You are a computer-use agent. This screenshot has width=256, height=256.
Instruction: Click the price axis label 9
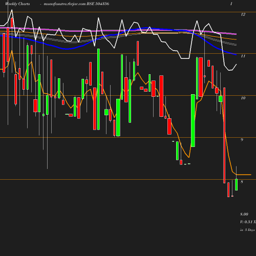click(242, 140)
